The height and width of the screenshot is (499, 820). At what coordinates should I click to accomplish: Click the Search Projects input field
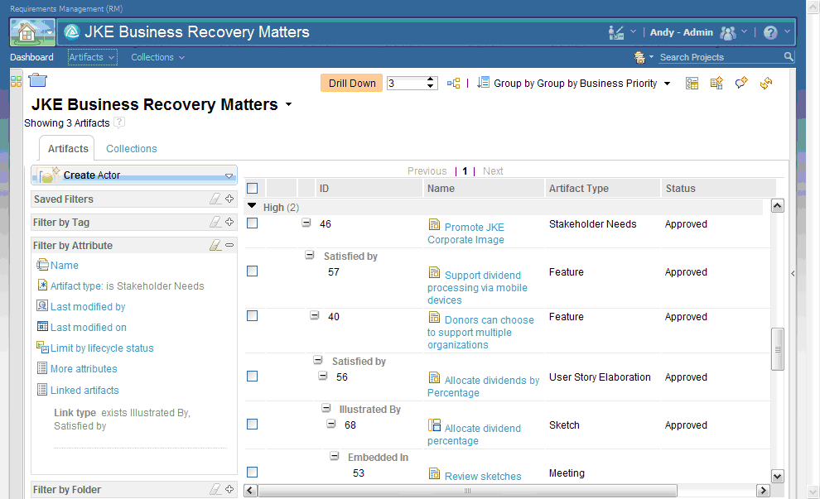point(721,57)
